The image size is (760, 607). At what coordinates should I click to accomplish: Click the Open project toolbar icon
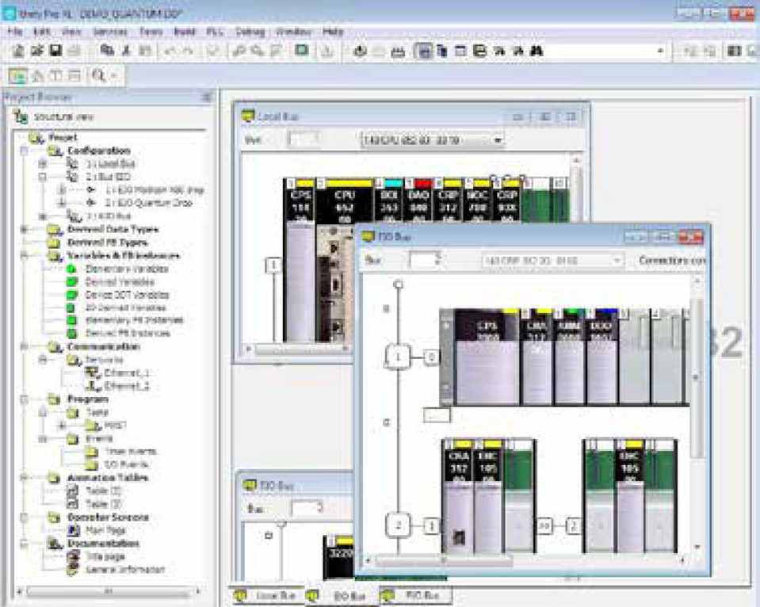point(37,51)
